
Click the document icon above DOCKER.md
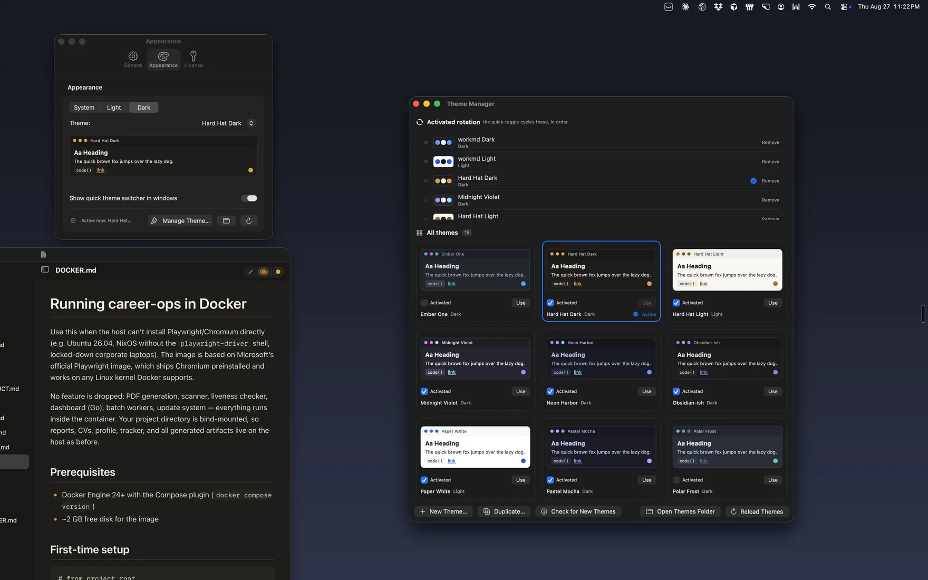[43, 254]
